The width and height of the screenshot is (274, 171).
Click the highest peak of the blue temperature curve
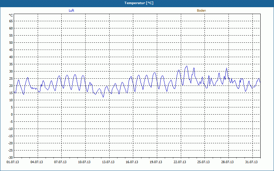[187, 66]
